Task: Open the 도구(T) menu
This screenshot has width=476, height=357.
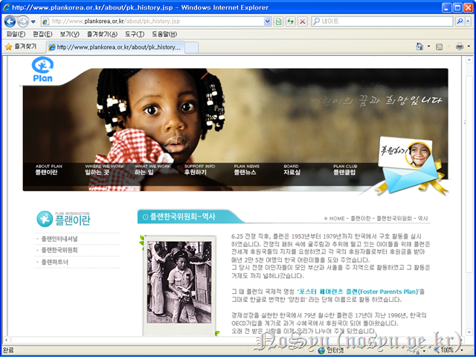Action: [135, 34]
